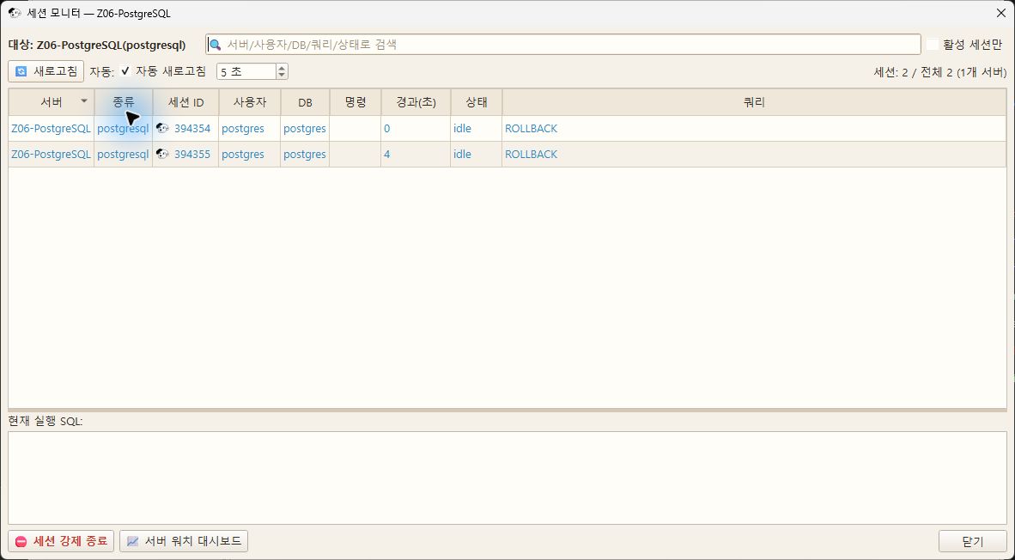Sort by the 세션 ID column header
The height and width of the screenshot is (560, 1015).
point(185,102)
